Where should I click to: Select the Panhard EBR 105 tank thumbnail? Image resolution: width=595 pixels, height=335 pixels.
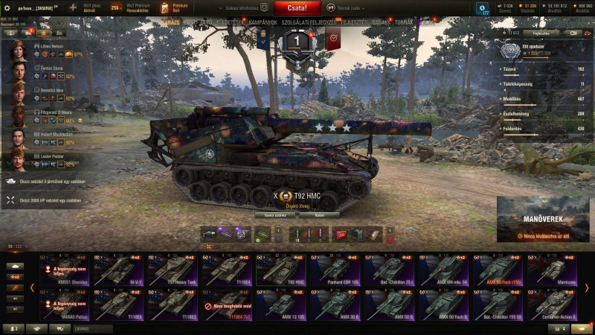coord(335,270)
